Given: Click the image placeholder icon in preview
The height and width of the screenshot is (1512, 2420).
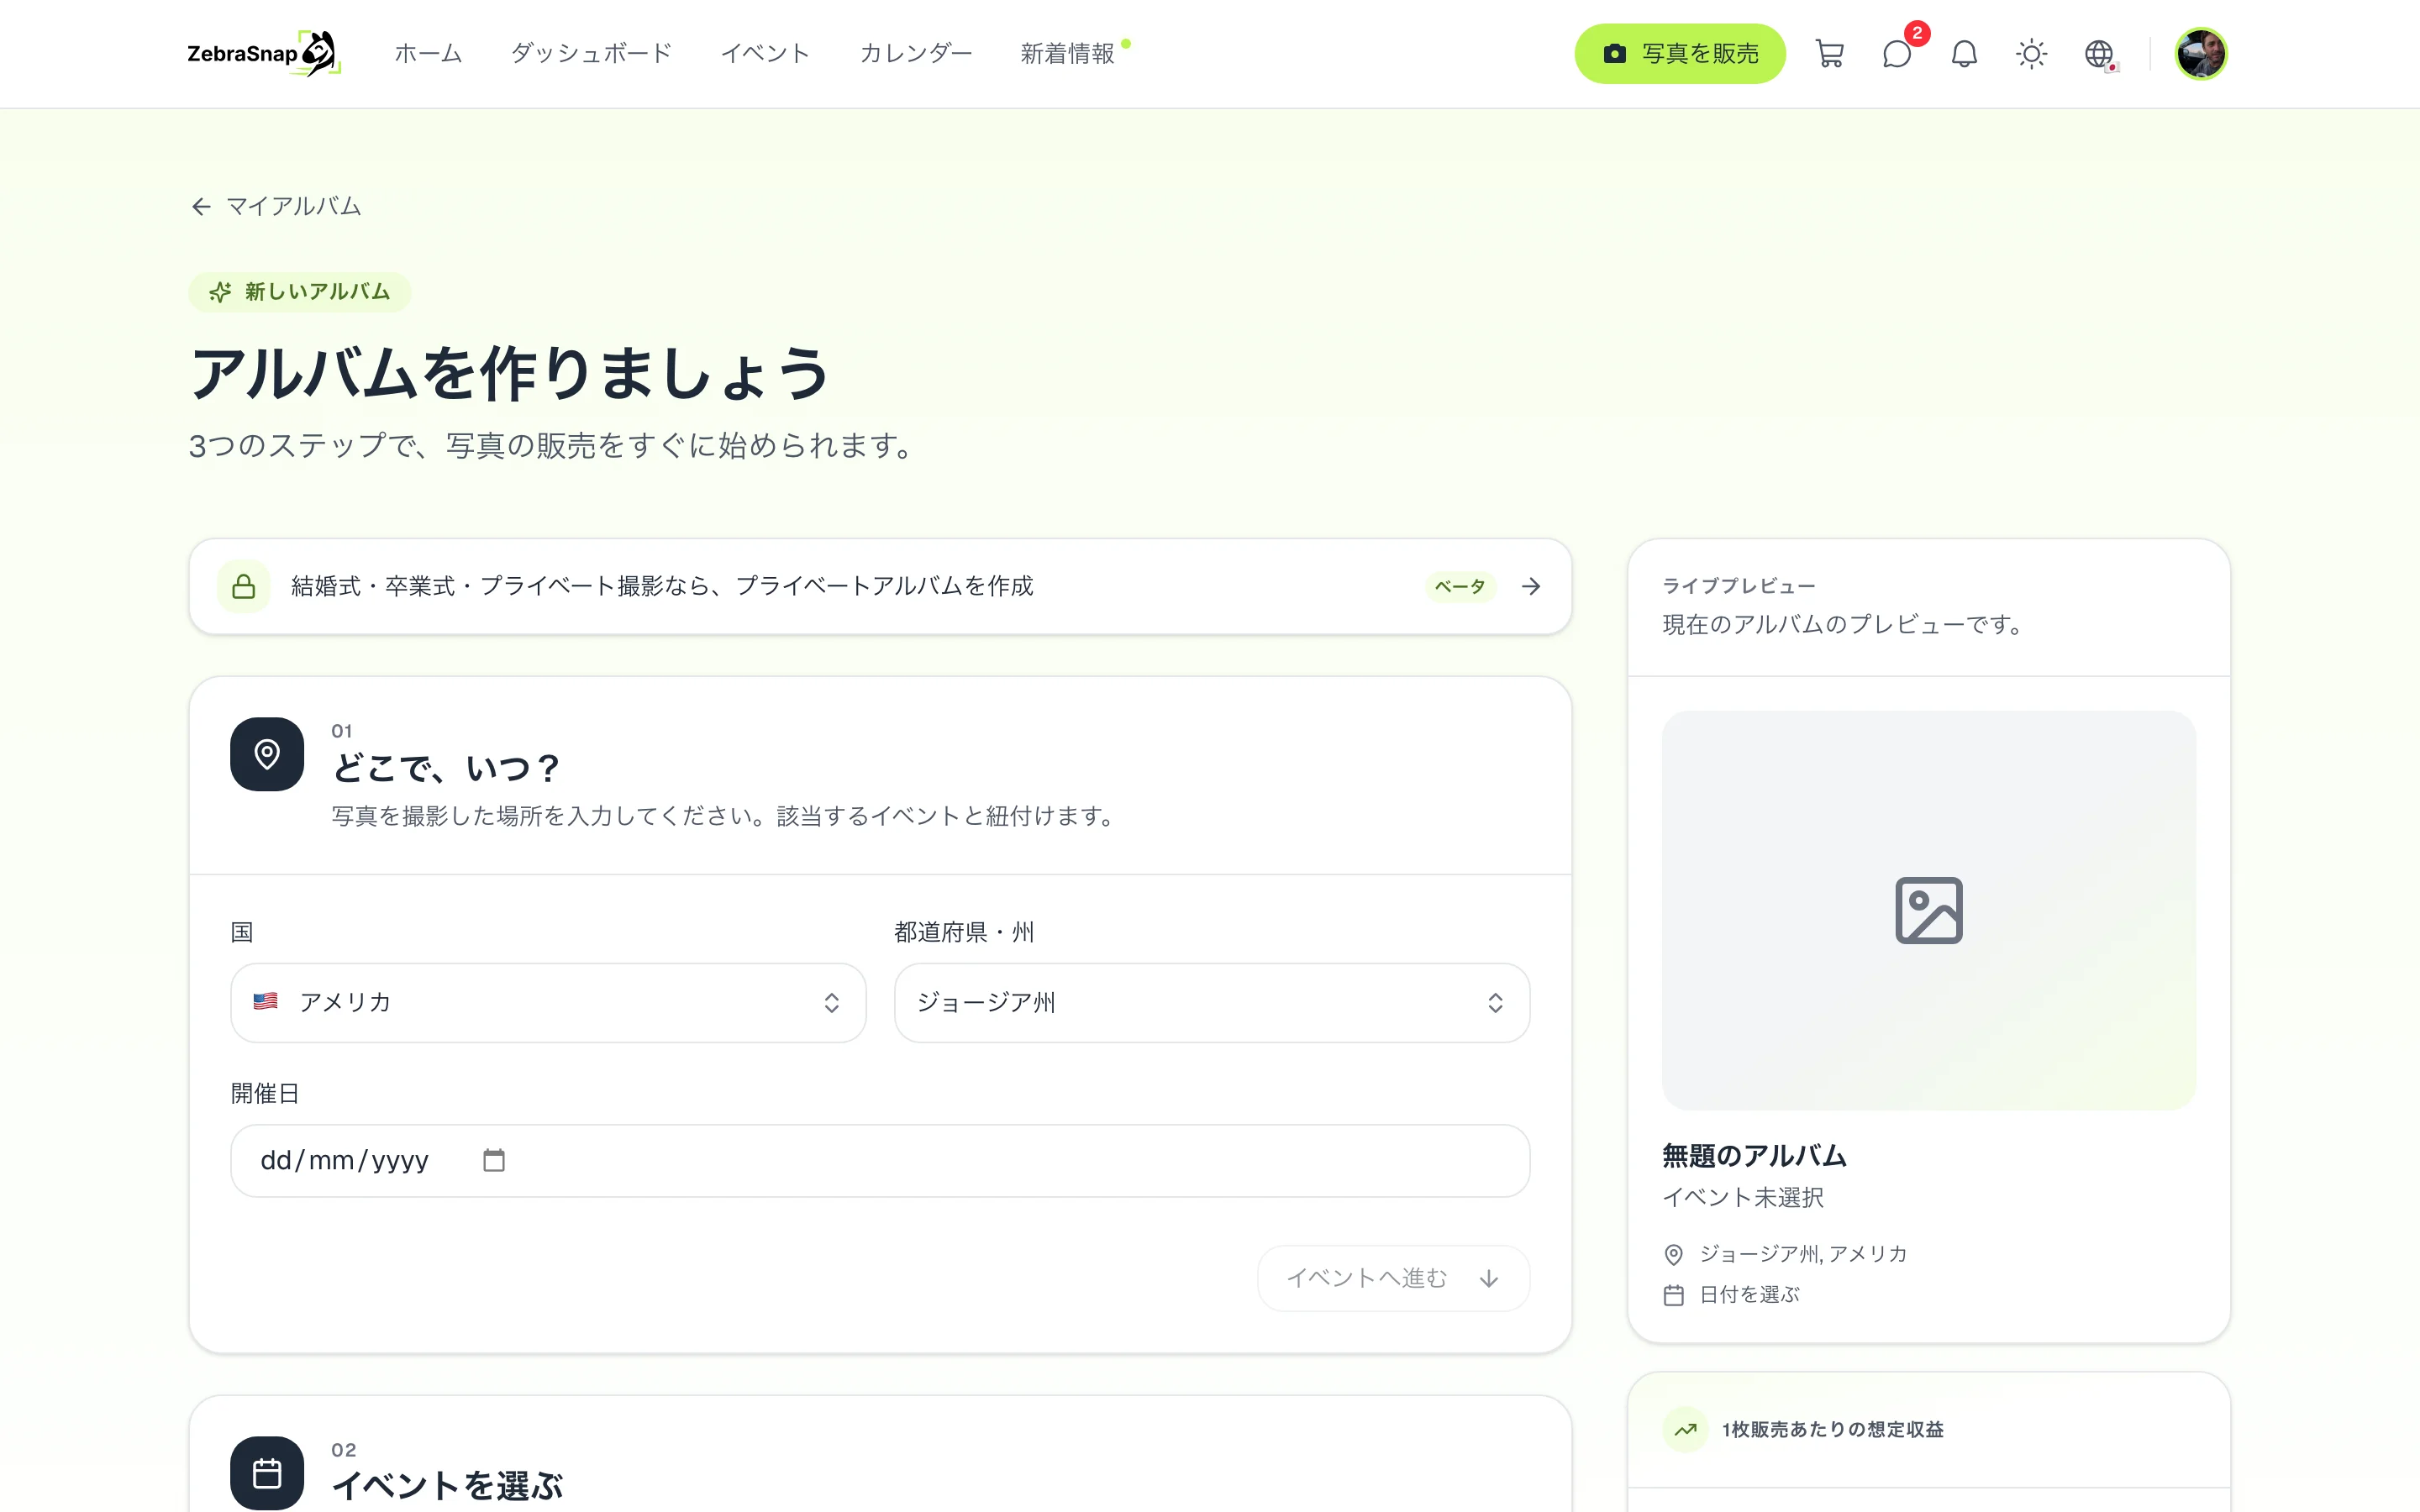Looking at the screenshot, I should click(1928, 910).
